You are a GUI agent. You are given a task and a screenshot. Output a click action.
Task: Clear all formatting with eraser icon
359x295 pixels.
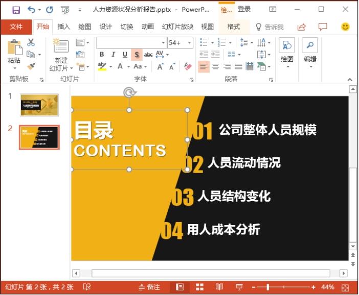pyautogui.click(x=187, y=66)
